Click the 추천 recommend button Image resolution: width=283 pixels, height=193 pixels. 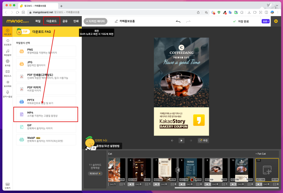203,141
